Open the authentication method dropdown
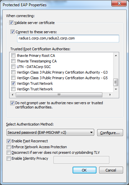The width and height of the screenshot is (129, 185). [50, 132]
